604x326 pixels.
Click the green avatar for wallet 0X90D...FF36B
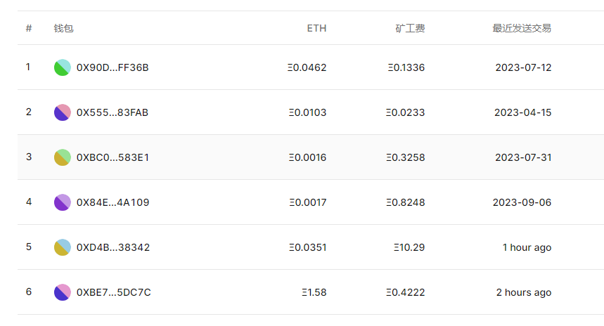click(x=63, y=67)
